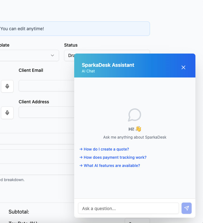203x223 pixels.
Task: Open the Status dropdown
Action: tap(107, 55)
